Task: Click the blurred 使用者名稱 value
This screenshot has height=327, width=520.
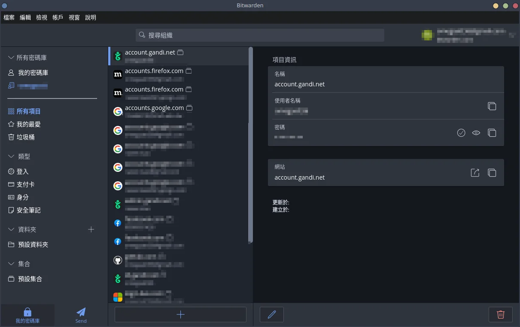Action: [x=291, y=111]
